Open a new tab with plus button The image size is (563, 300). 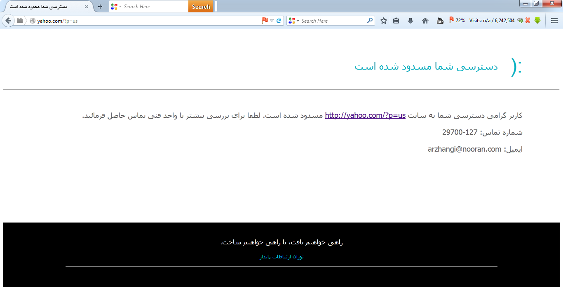click(x=100, y=7)
